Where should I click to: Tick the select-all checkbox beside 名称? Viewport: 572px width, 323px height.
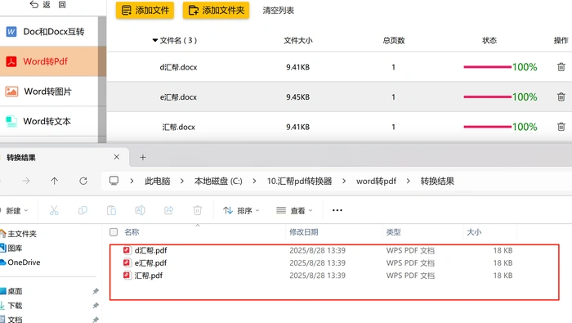point(114,232)
